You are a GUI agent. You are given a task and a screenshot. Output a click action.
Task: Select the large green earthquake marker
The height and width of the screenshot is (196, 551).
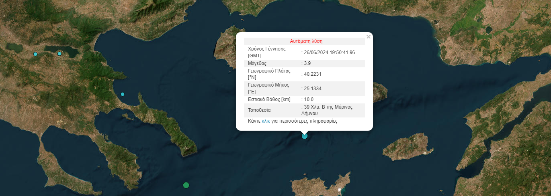point(186,185)
